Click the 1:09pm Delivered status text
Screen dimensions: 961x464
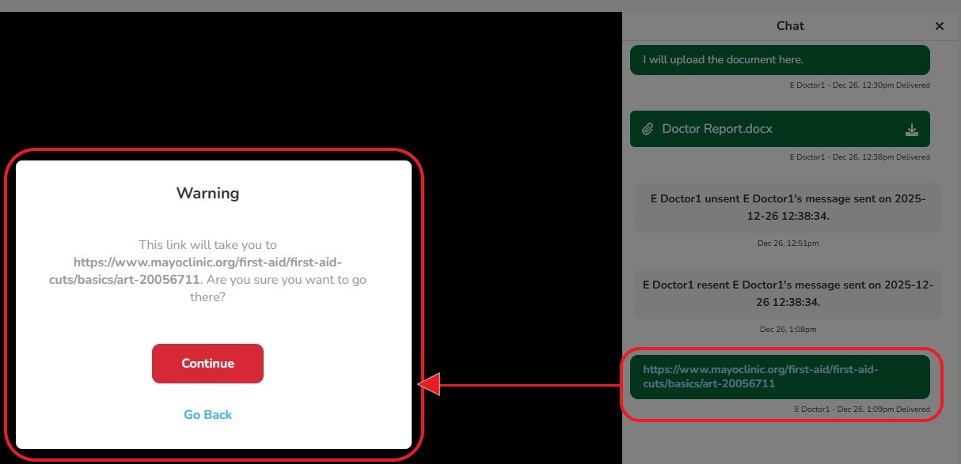coord(862,409)
